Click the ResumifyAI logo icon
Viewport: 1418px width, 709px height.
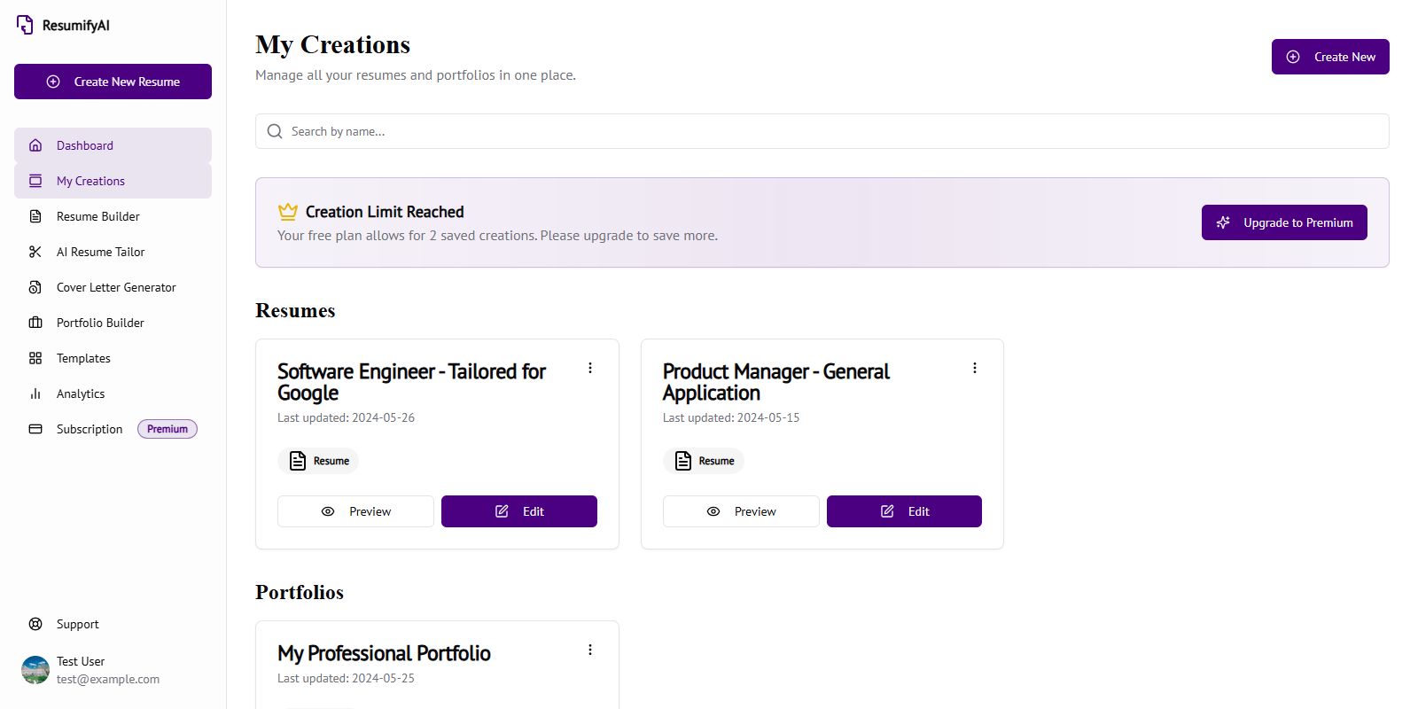click(x=25, y=25)
